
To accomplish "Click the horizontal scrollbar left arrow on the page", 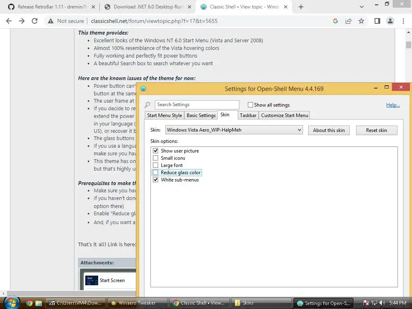I will point(3,293).
